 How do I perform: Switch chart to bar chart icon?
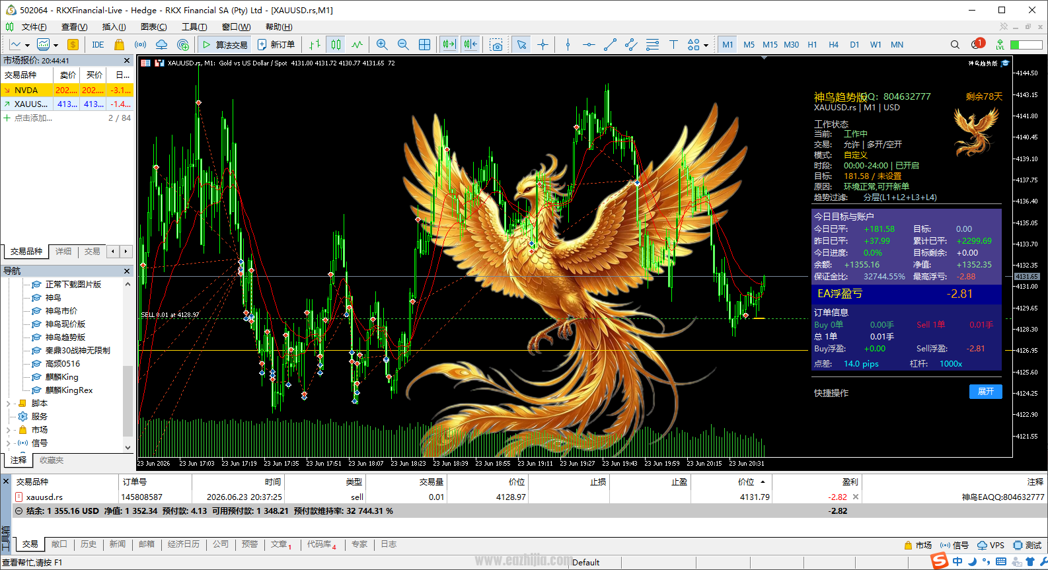315,45
